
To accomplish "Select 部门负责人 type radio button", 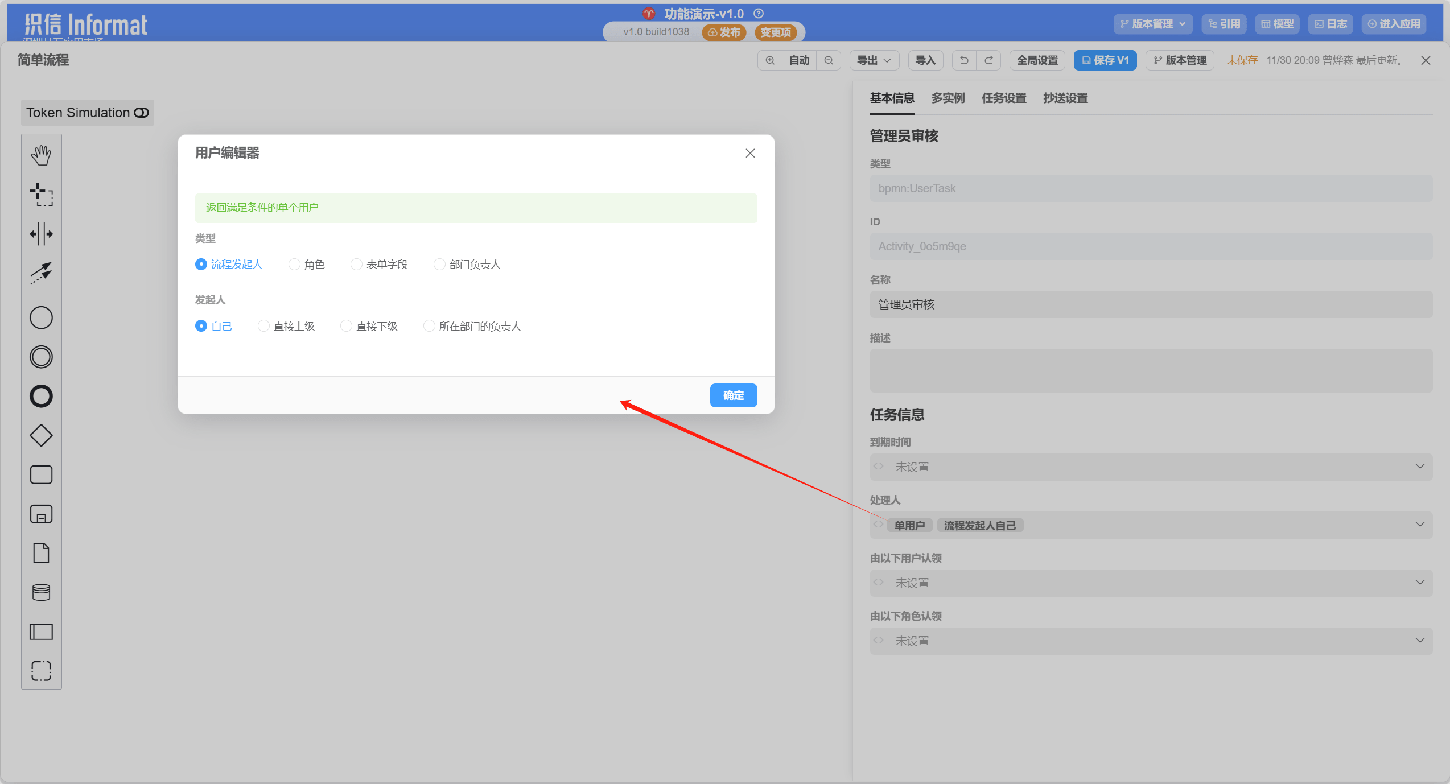I will click(440, 265).
